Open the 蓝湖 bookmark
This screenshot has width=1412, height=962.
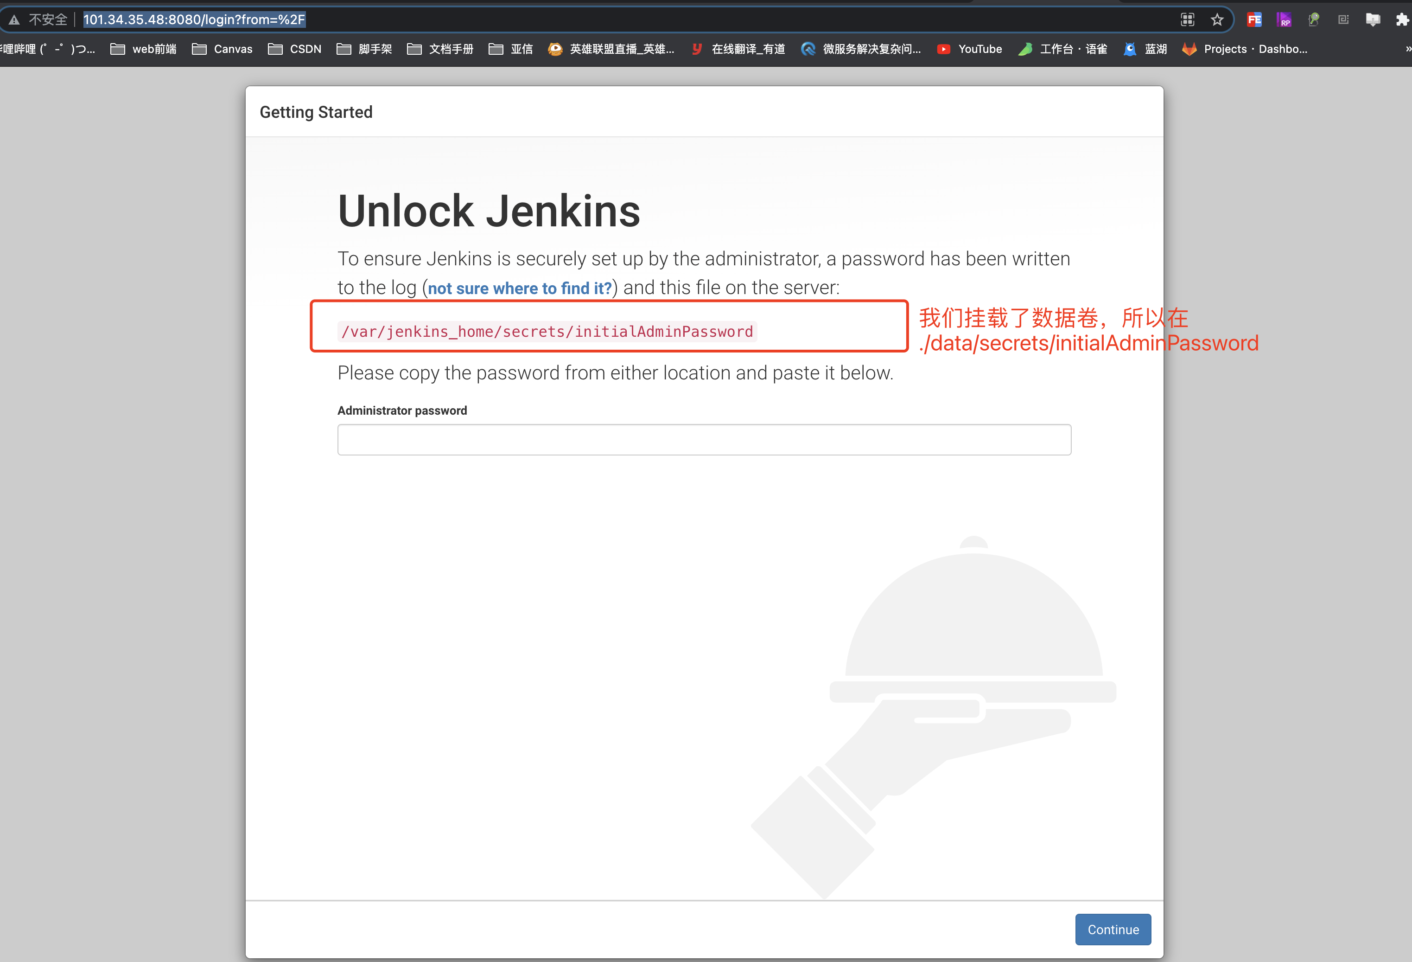click(1145, 49)
